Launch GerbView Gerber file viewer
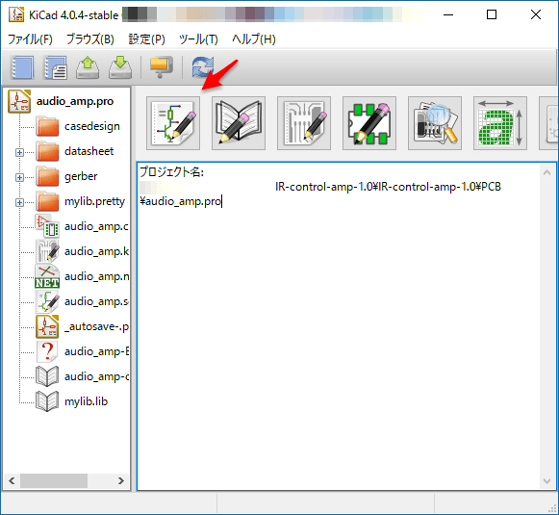559x515 pixels. [x=435, y=123]
